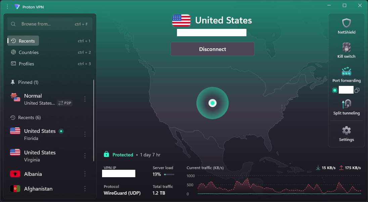
Task: Click the 1.2 TB total traffic value
Action: click(x=159, y=193)
